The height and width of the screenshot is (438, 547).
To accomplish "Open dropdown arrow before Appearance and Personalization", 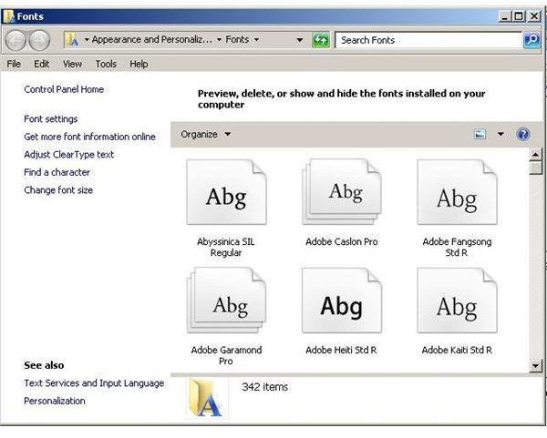I will [x=87, y=40].
